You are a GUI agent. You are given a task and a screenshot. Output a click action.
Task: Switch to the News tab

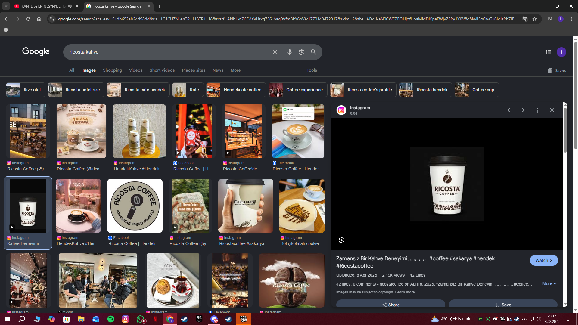(218, 70)
